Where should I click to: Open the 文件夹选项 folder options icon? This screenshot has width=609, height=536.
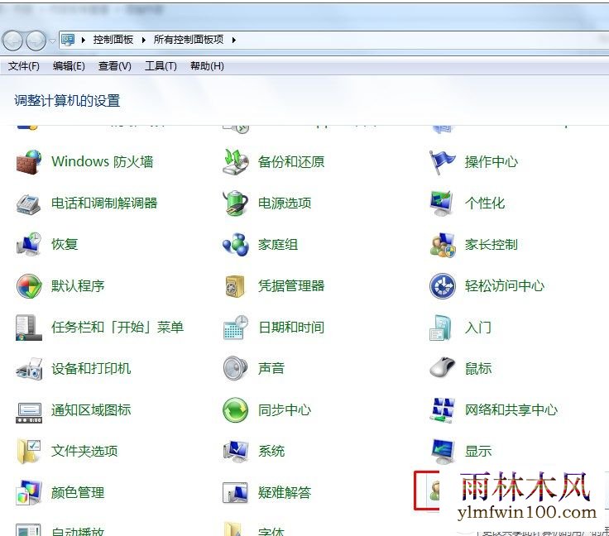pos(29,451)
